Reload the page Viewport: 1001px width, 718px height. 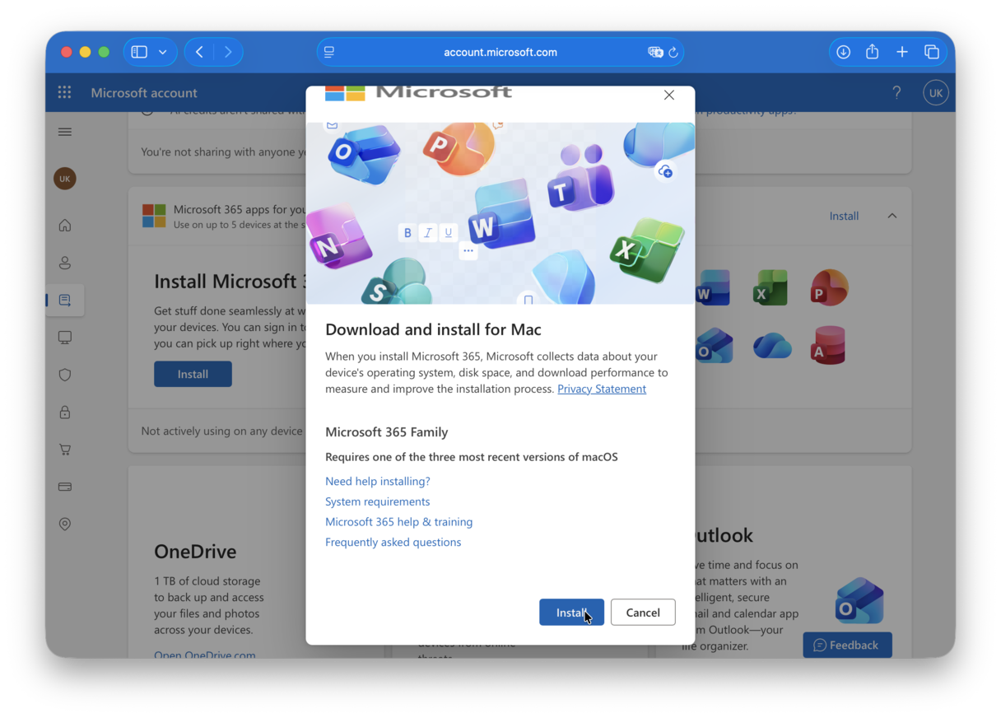point(673,52)
